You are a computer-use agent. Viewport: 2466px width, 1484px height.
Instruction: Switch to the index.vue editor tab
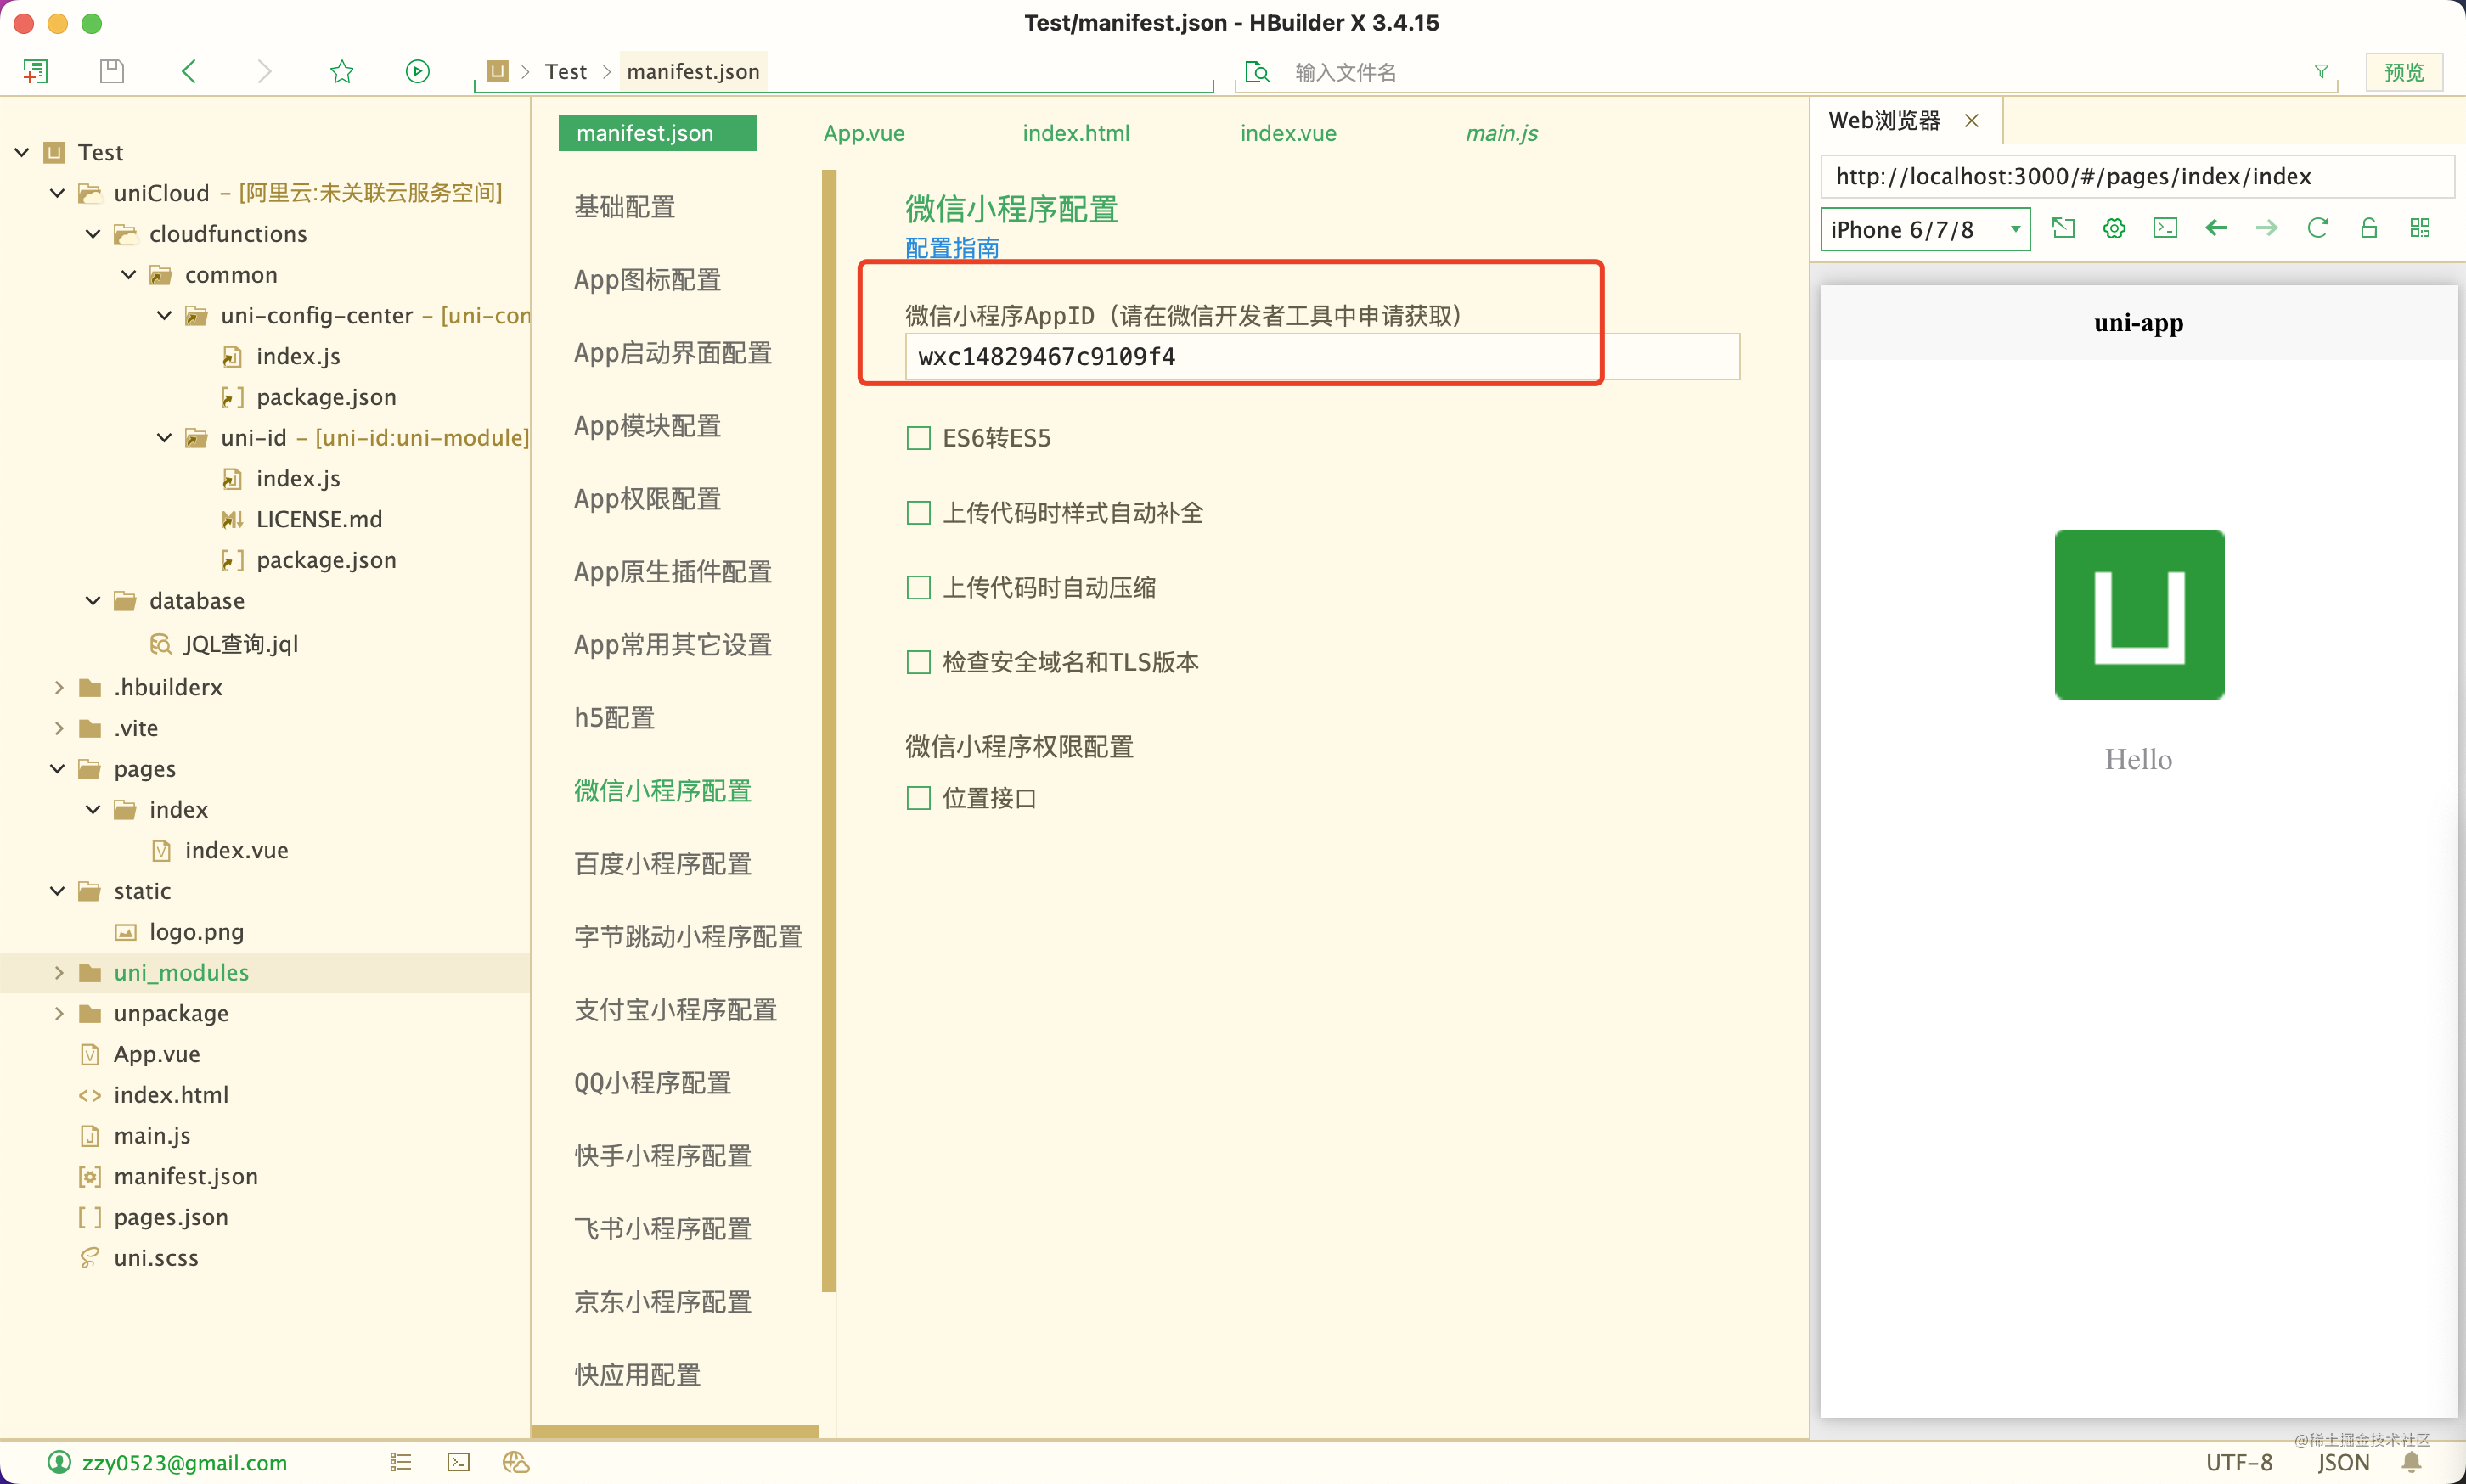click(x=1288, y=133)
